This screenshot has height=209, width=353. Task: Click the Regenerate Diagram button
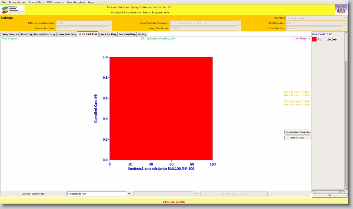click(297, 132)
